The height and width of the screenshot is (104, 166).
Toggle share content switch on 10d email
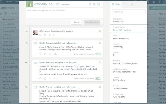(98, 78)
